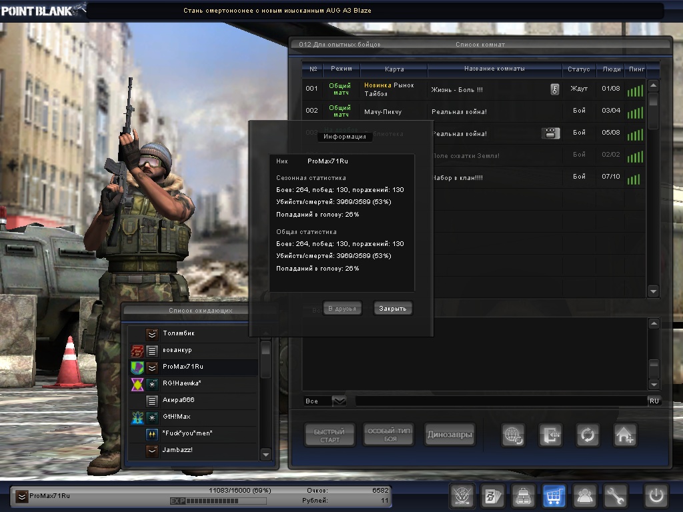Click the 'Быстрый старт' button
Screen dimensions: 683x512
click(x=329, y=435)
